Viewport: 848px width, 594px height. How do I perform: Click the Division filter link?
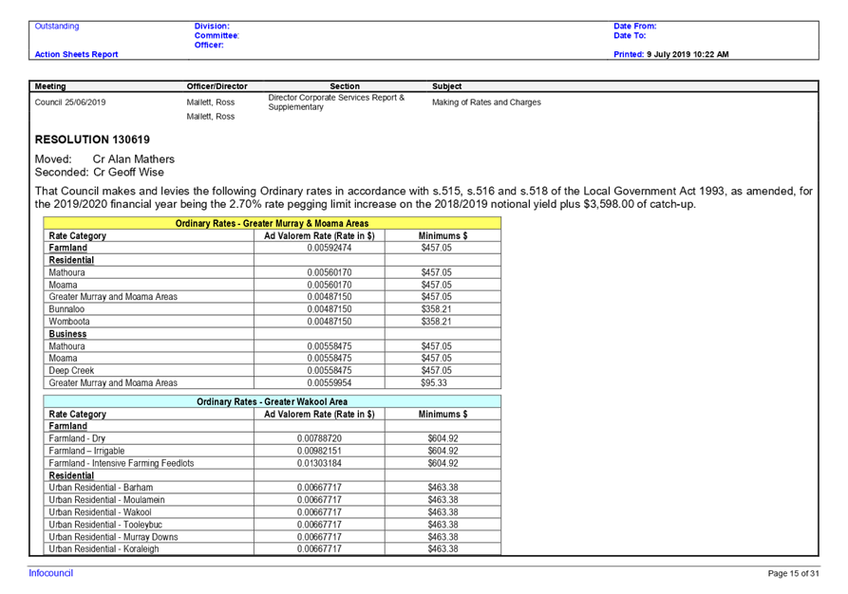point(209,26)
